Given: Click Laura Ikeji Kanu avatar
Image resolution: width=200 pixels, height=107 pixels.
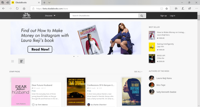Looking at the screenshot, I should tap(151, 78).
